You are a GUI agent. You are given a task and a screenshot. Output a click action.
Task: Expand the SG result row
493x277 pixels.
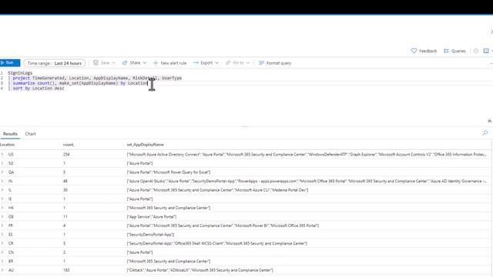click(2, 163)
